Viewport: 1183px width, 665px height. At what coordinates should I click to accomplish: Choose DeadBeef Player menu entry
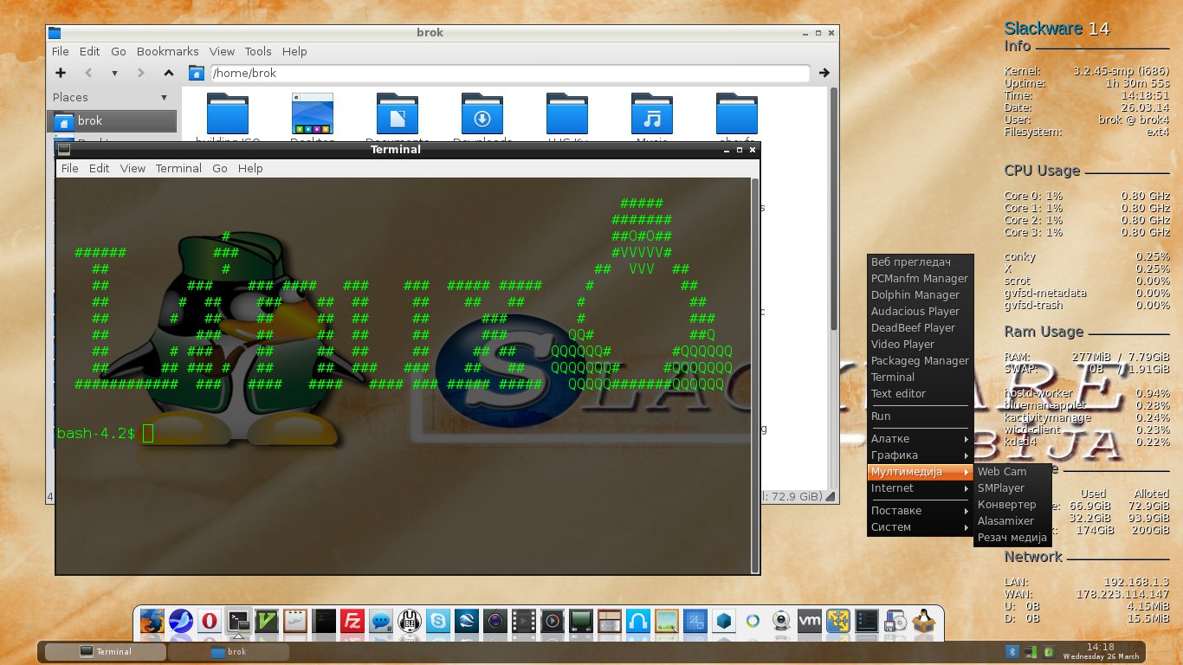(x=921, y=328)
